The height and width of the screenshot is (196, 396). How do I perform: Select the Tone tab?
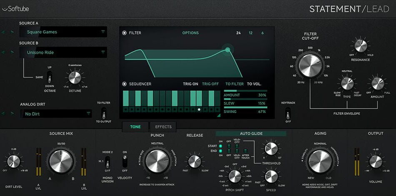coord(135,127)
